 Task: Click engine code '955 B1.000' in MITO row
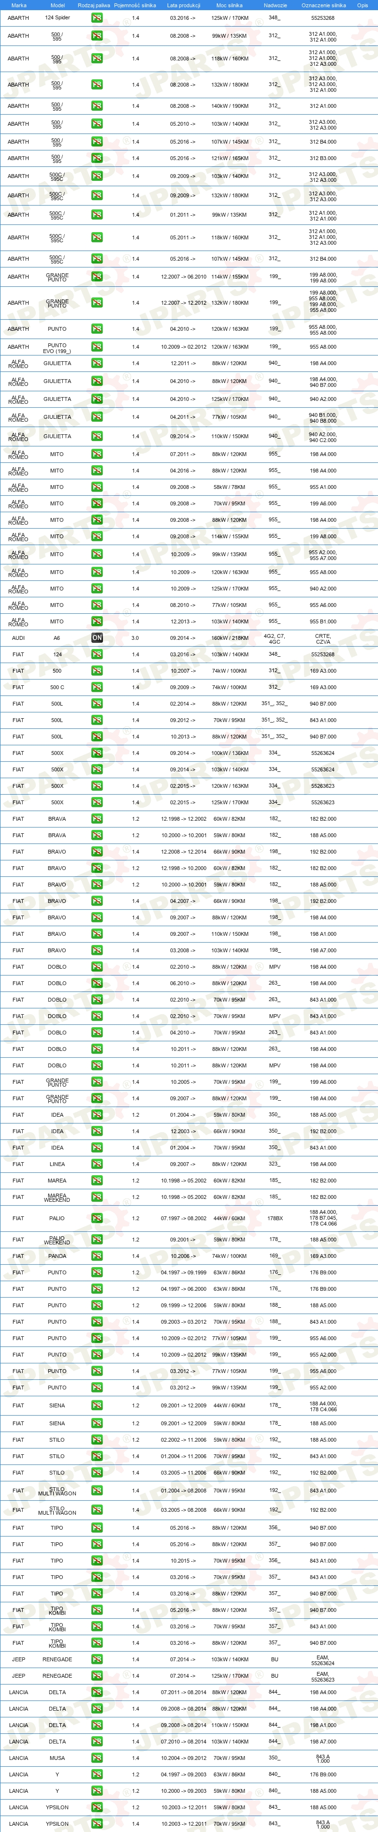(x=323, y=621)
